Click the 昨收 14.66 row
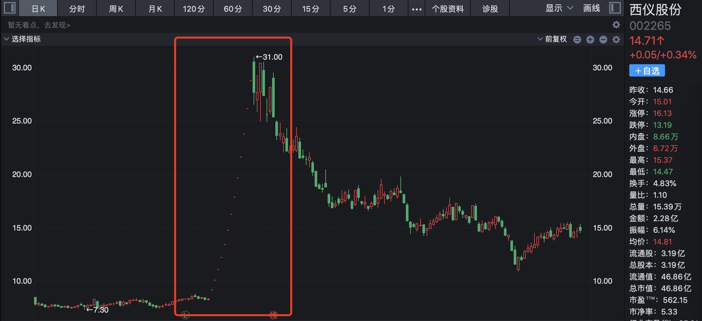The image size is (702, 321). [x=651, y=90]
